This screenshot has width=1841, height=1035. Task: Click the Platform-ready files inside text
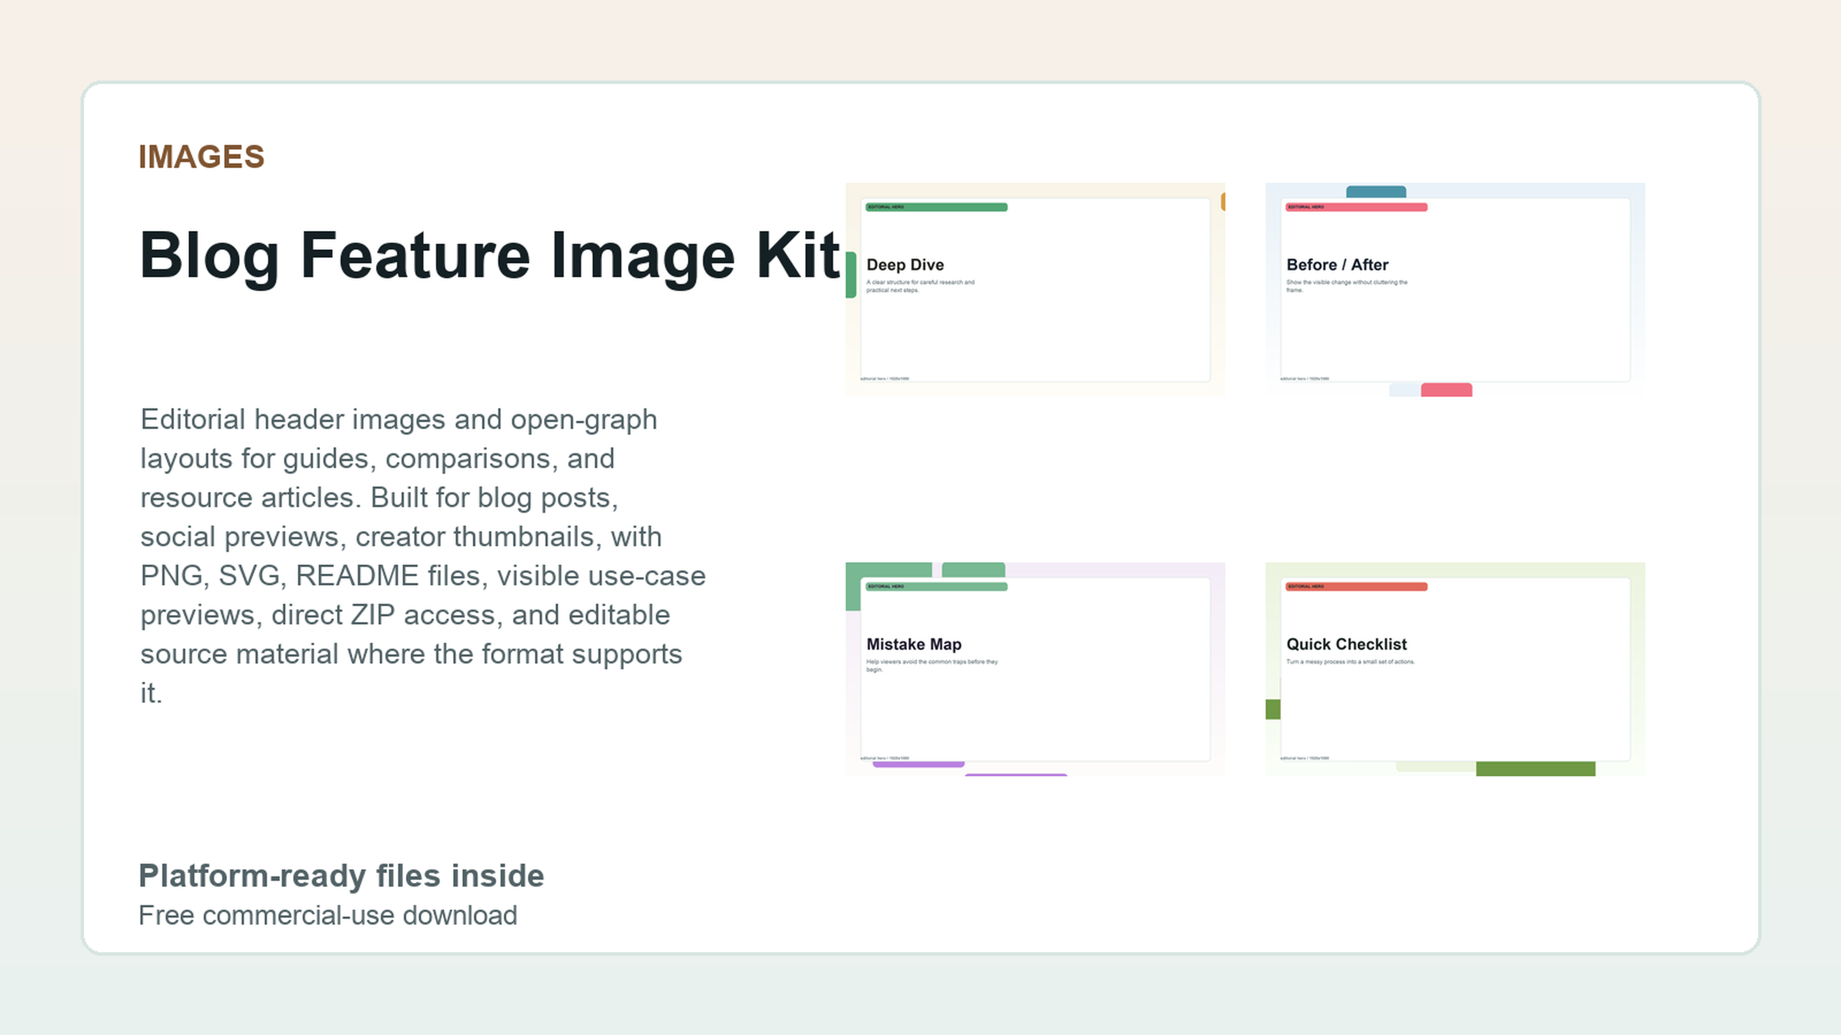pos(342,876)
